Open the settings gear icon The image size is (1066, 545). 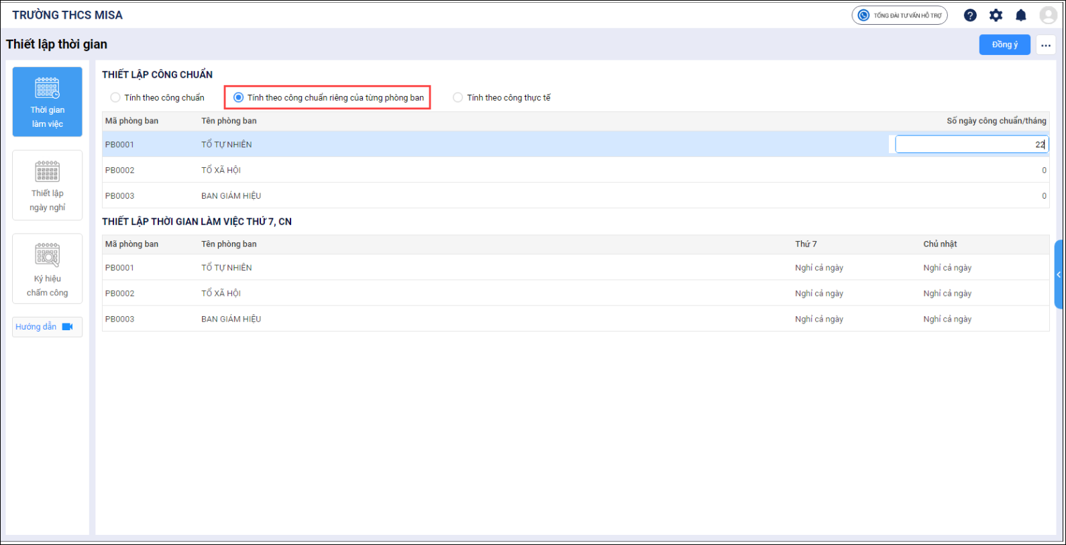(996, 15)
